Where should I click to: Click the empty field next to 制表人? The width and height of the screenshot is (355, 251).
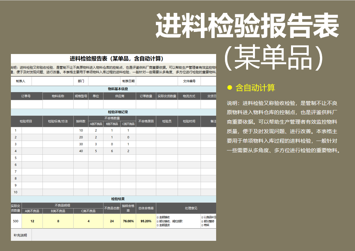pos(52,81)
